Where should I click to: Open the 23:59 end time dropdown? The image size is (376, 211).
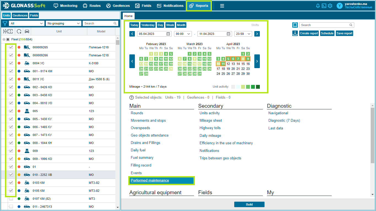243,34
